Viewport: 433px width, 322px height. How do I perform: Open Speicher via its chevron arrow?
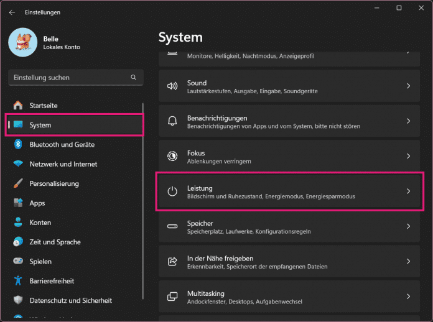[x=408, y=227]
